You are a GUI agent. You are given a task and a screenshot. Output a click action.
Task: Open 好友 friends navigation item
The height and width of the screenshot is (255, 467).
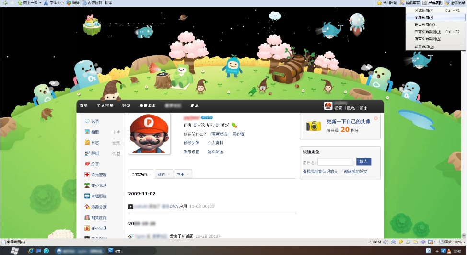click(x=126, y=105)
